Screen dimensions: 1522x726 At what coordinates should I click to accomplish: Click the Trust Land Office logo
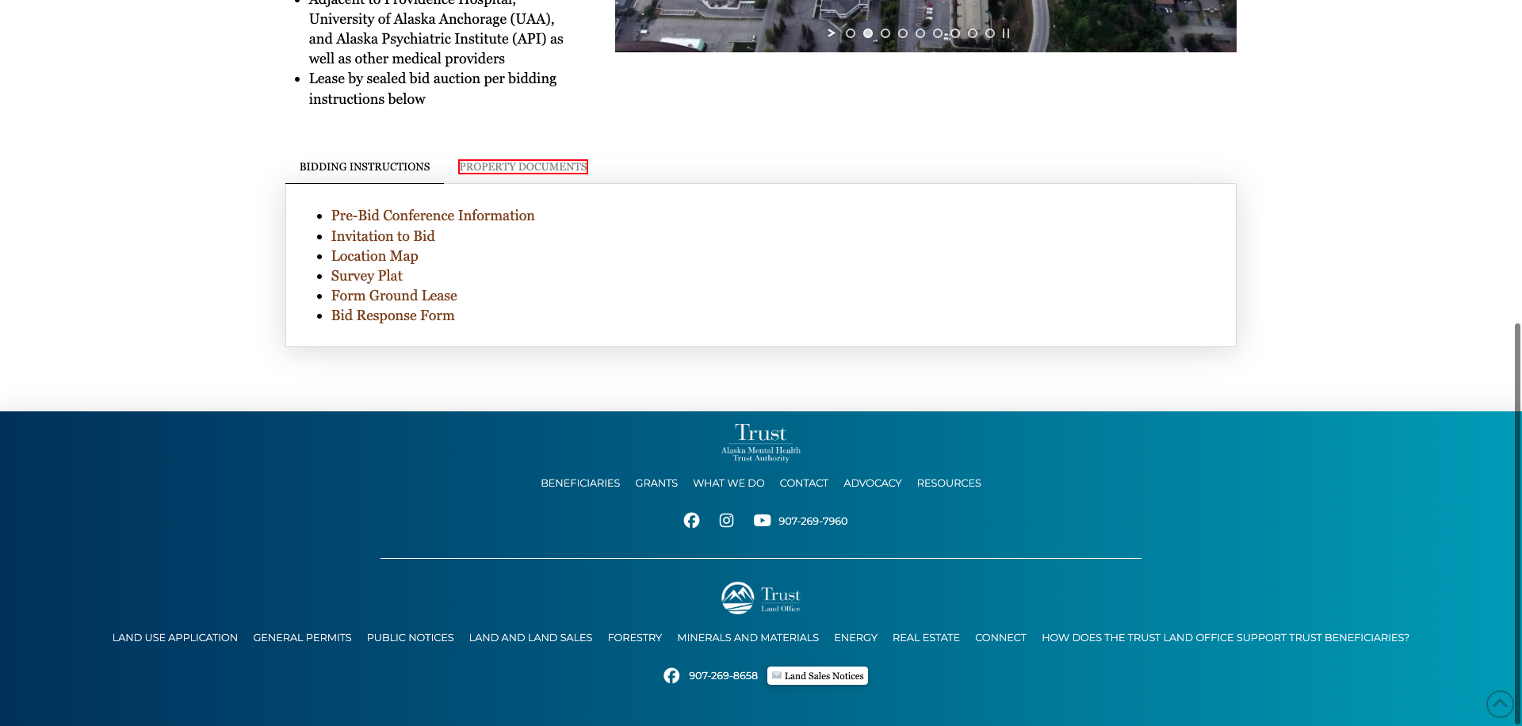click(760, 597)
